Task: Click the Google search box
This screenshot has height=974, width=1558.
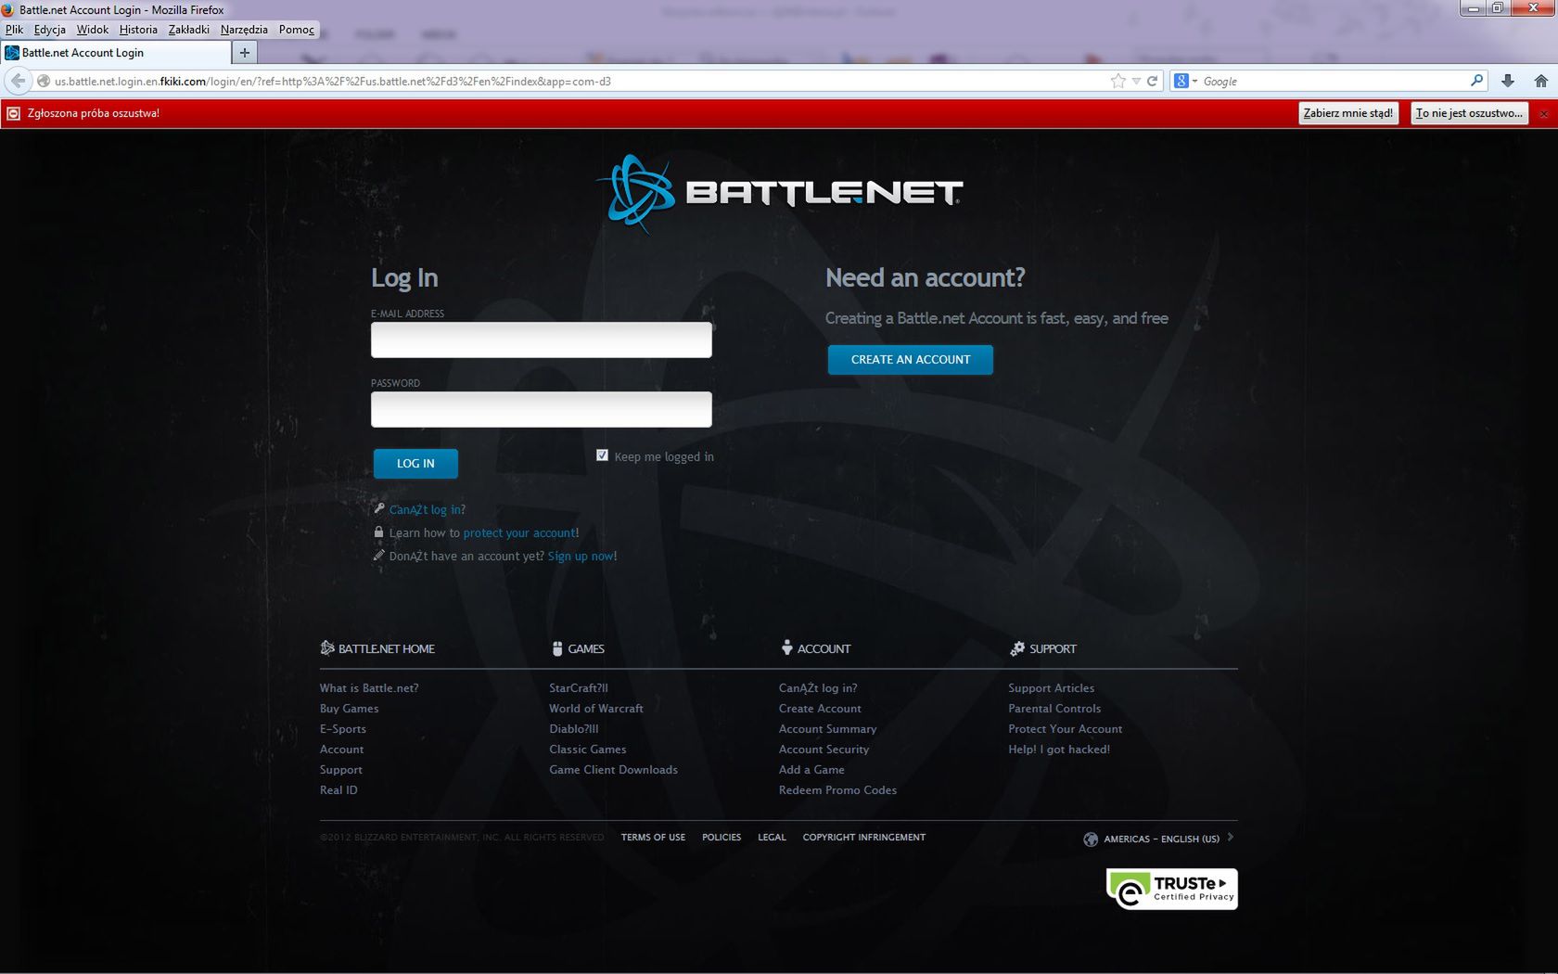Action: pyautogui.click(x=1334, y=82)
